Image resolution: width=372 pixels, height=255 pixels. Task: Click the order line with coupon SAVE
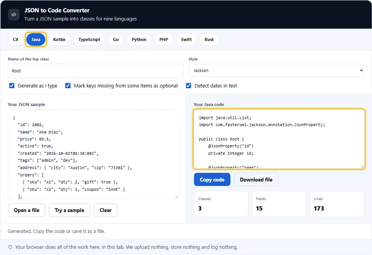(x=74, y=189)
